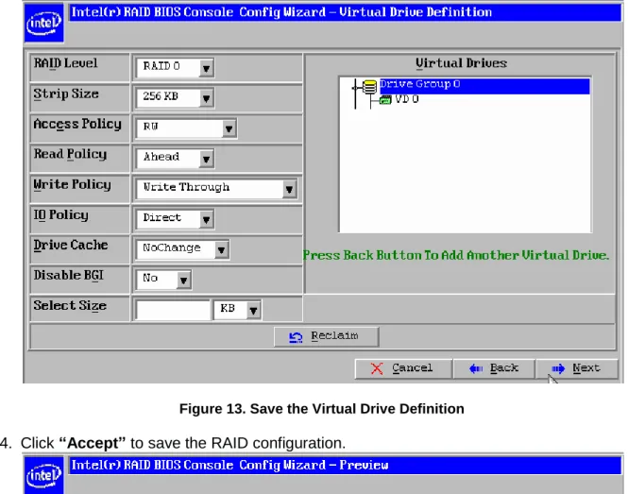Click the Write Through value
The width and height of the screenshot is (628, 494).
point(210,189)
